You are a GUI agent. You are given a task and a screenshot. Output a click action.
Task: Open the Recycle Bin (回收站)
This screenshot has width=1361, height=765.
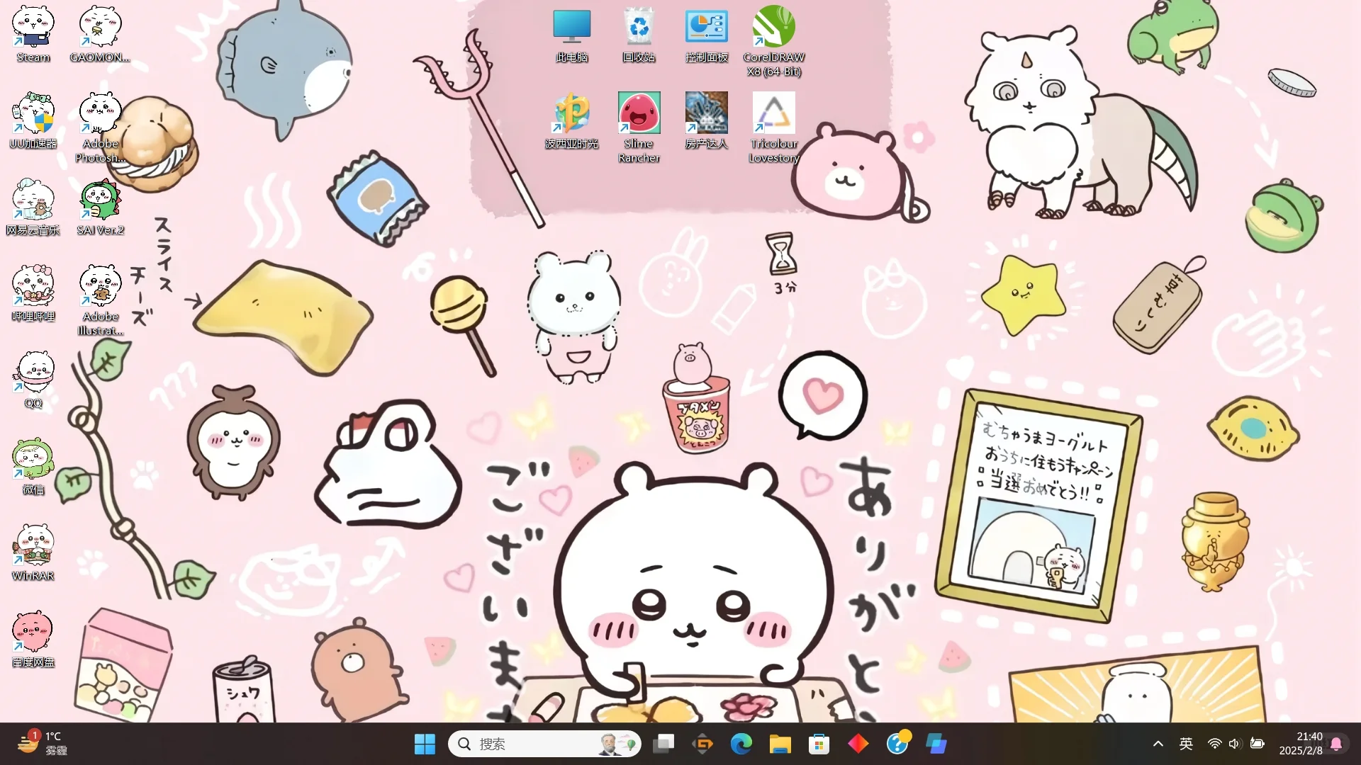pyautogui.click(x=639, y=28)
